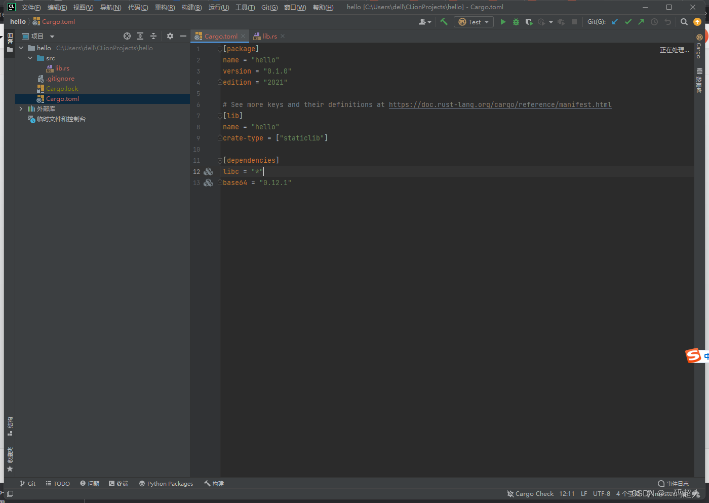Click dependency gutter icon on line 12
The width and height of the screenshot is (709, 503).
[x=208, y=172]
